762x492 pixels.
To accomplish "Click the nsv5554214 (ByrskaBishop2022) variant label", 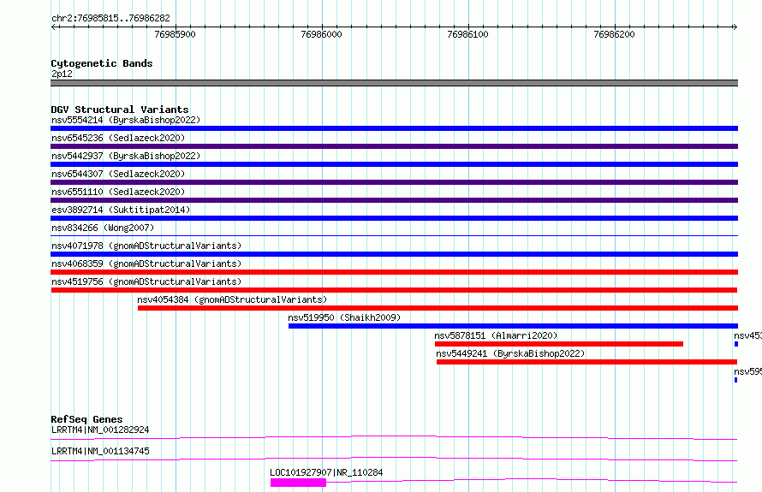I will pyautogui.click(x=126, y=120).
